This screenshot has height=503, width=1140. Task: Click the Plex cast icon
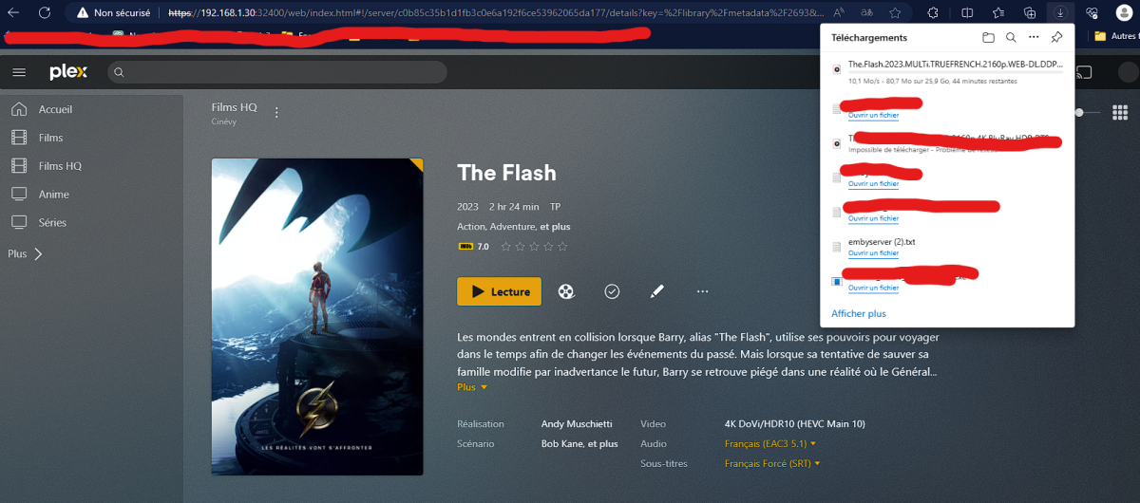(x=1084, y=72)
